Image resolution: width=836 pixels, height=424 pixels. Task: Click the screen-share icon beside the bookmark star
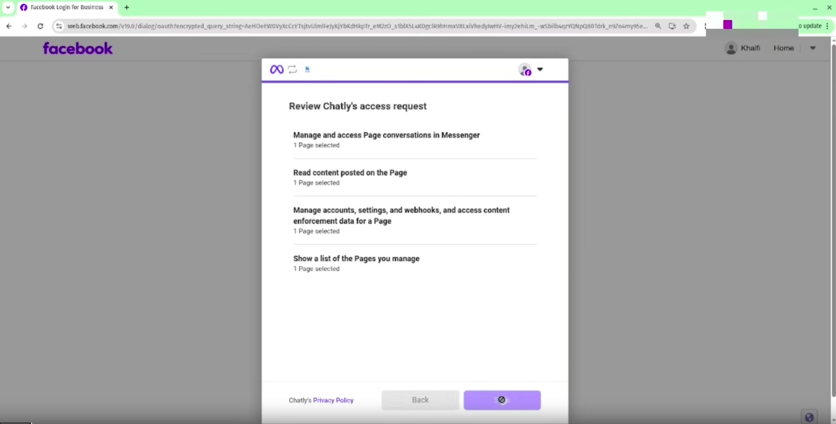[672, 26]
